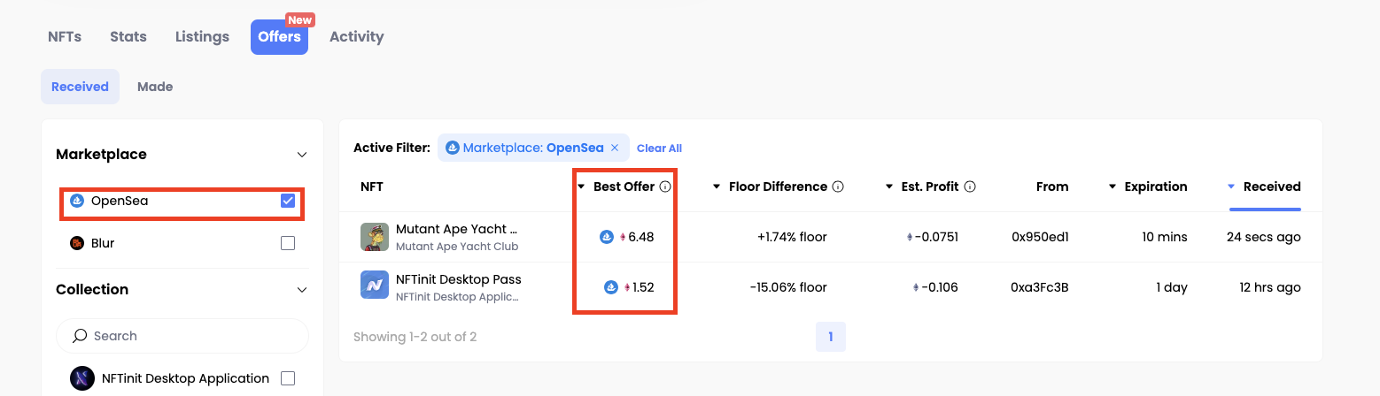Collapse the Collection filter section
1380x396 pixels.
coord(302,290)
